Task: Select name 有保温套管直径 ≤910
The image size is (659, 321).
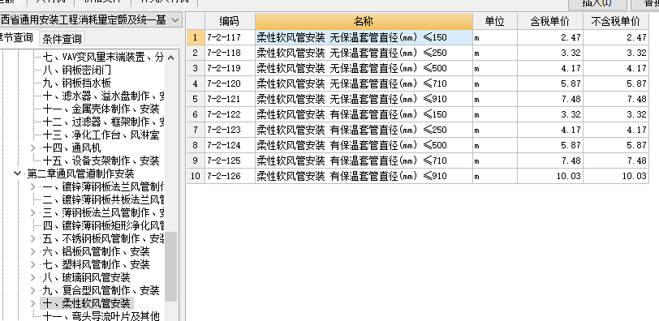Action: pos(364,176)
